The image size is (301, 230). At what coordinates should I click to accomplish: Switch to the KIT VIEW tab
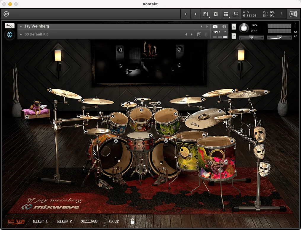(16, 221)
